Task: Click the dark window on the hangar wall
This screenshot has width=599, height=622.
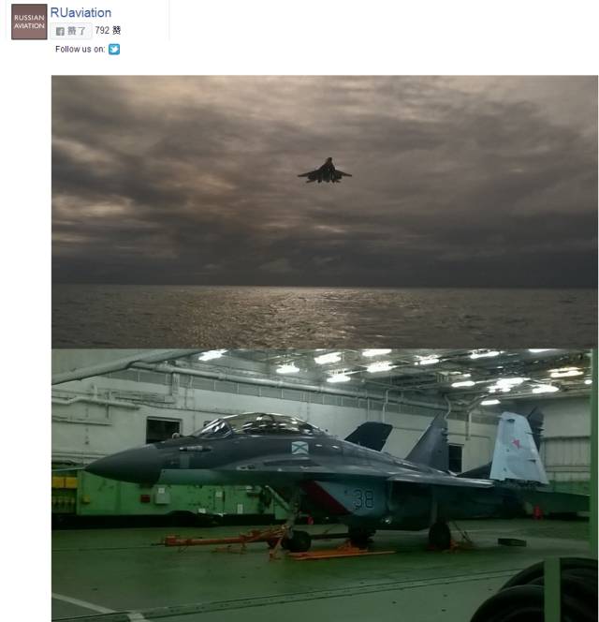Action: pyautogui.click(x=163, y=430)
